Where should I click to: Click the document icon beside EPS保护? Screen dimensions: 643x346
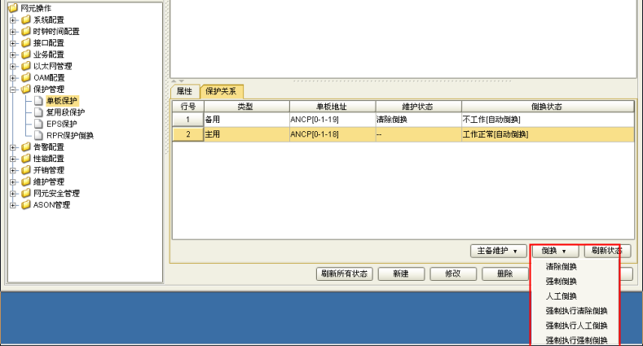click(x=38, y=124)
